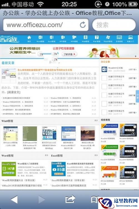Open the browser bookmarks book icon

click(x=95, y=200)
